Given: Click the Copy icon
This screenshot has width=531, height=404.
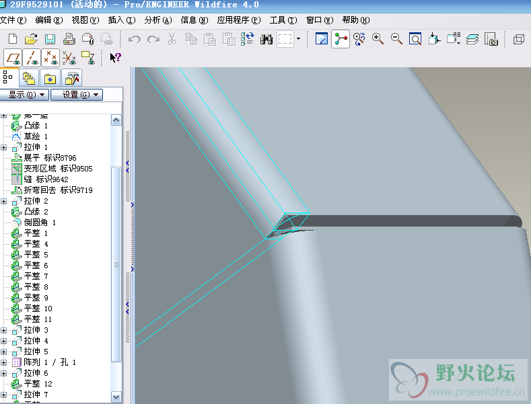Looking at the screenshot, I should [x=191, y=39].
